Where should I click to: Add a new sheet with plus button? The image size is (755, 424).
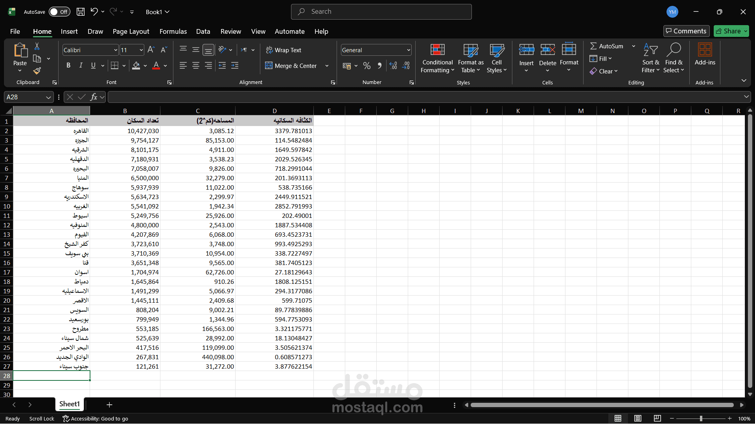110,405
